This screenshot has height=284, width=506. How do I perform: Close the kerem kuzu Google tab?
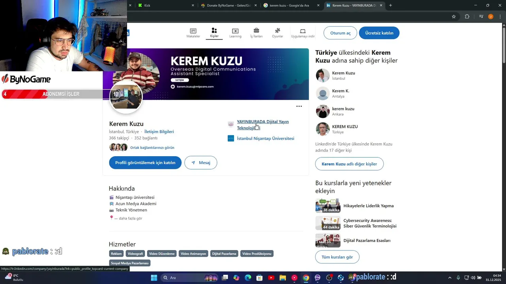click(319, 6)
